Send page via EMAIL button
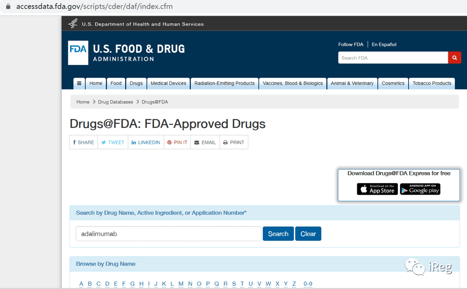The image size is (467, 289). point(205,142)
